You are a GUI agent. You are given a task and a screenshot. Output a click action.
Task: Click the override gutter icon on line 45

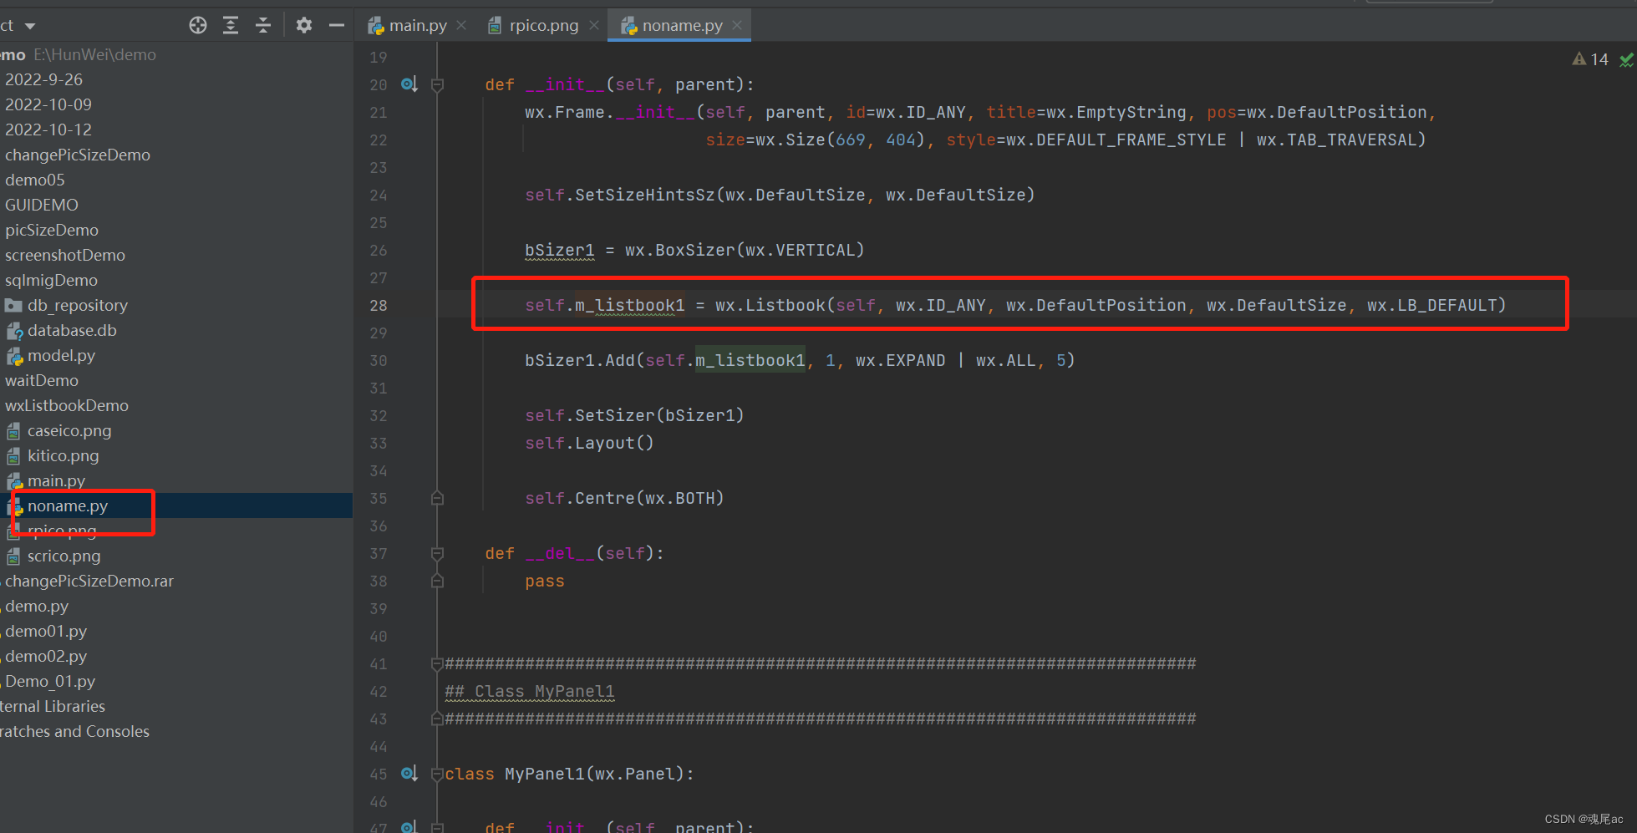(x=409, y=774)
